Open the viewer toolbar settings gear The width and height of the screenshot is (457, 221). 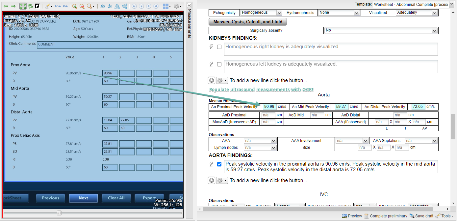(178, 6)
